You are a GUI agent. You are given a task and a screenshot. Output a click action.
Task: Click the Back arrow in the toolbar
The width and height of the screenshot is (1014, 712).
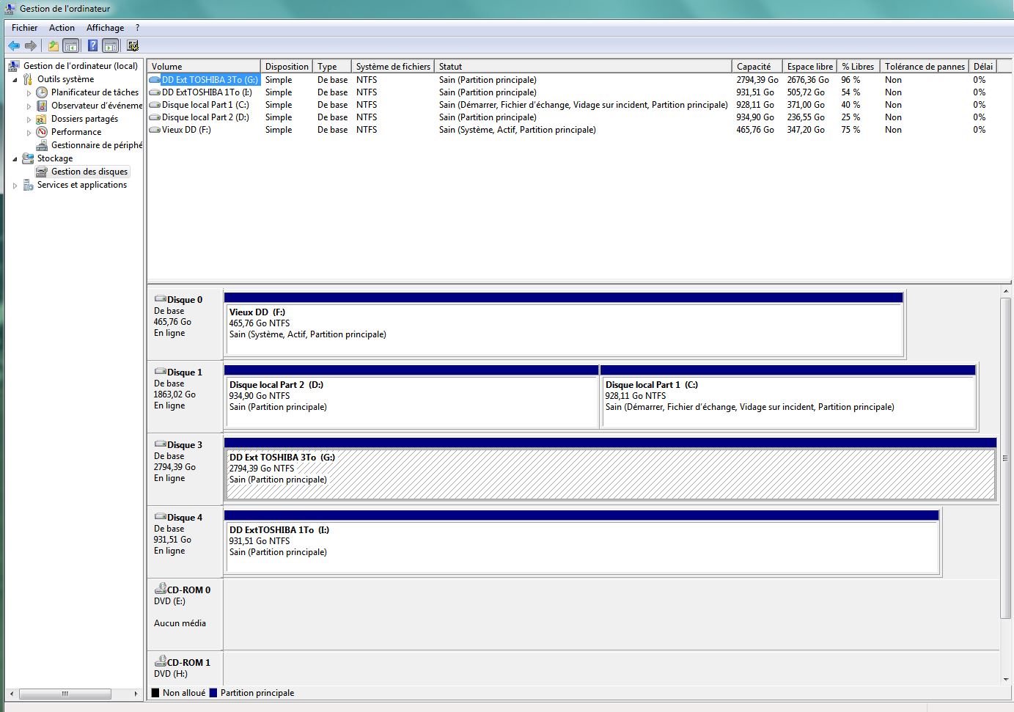click(14, 45)
